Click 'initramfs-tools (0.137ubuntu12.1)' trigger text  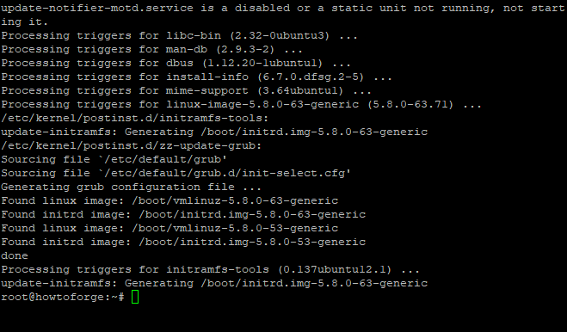pos(279,269)
